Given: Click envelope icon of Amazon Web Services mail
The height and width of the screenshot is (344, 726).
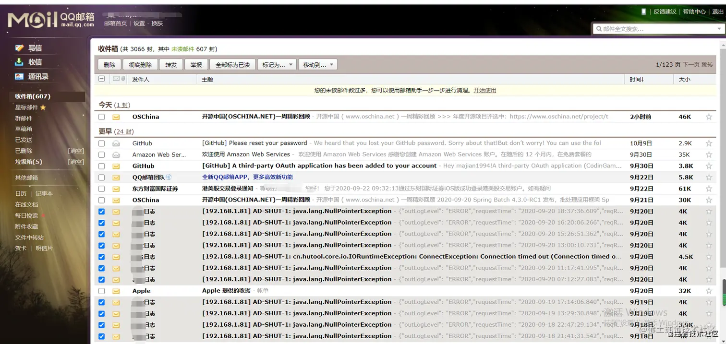Looking at the screenshot, I should pyautogui.click(x=116, y=154).
